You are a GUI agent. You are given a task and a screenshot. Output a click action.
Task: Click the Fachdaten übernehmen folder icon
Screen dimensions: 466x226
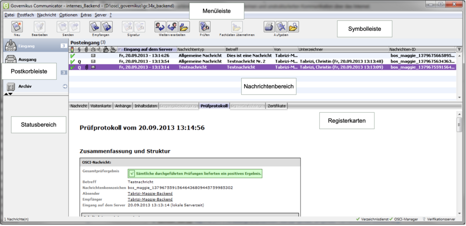point(237,27)
